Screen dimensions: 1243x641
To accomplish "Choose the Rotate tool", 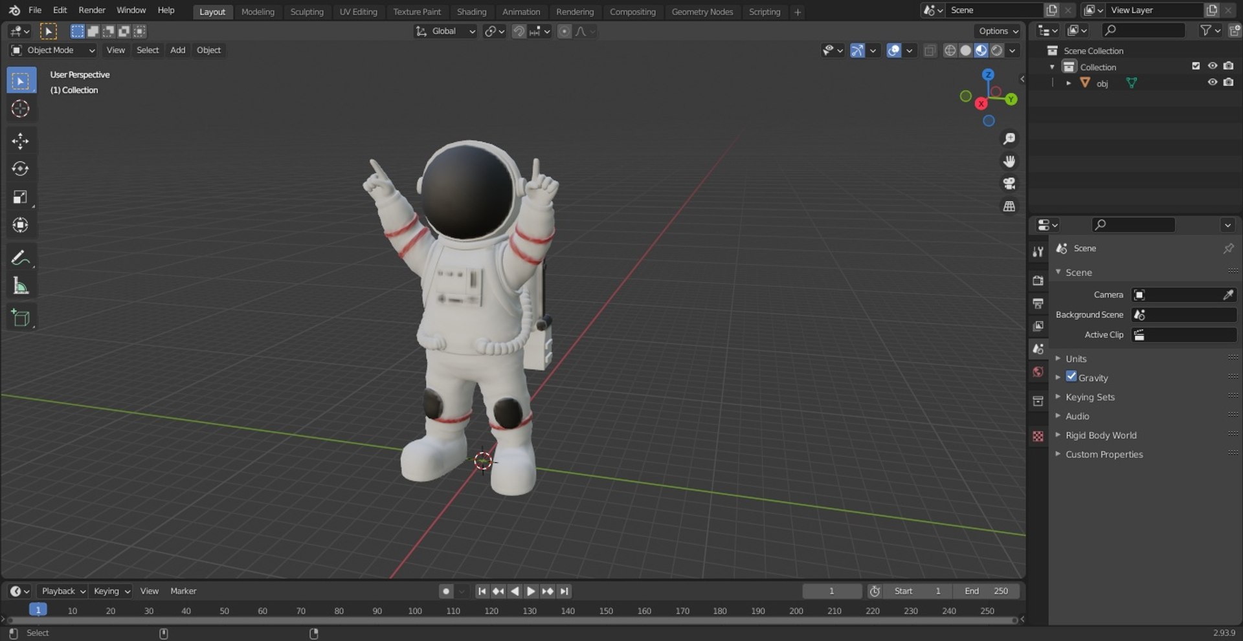I will [21, 169].
